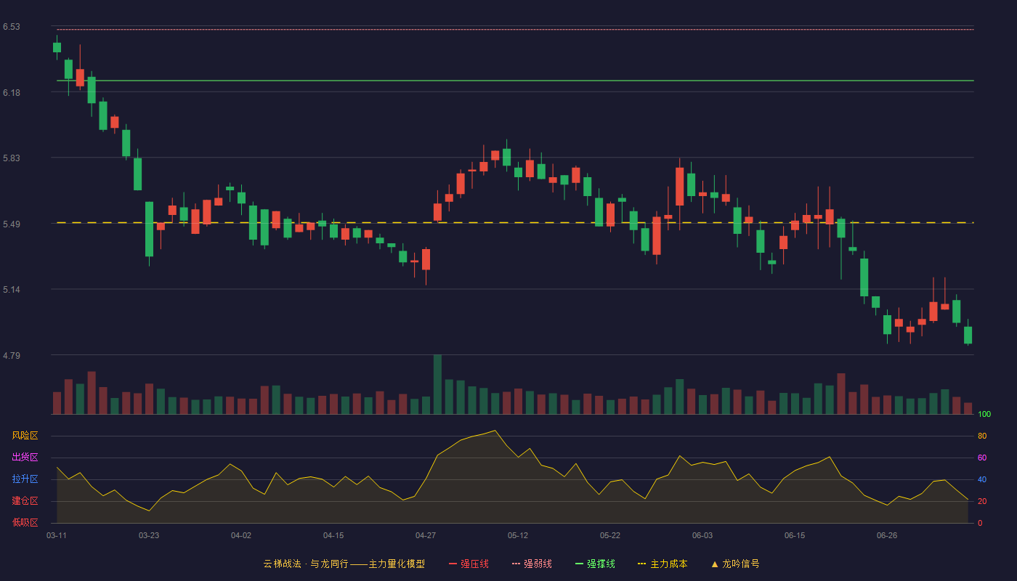Click the 4.79 price axis label
This screenshot has width=1017, height=581.
point(12,356)
